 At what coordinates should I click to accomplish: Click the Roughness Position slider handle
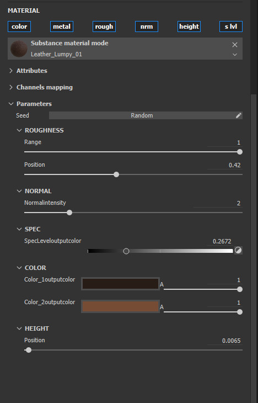pos(116,174)
